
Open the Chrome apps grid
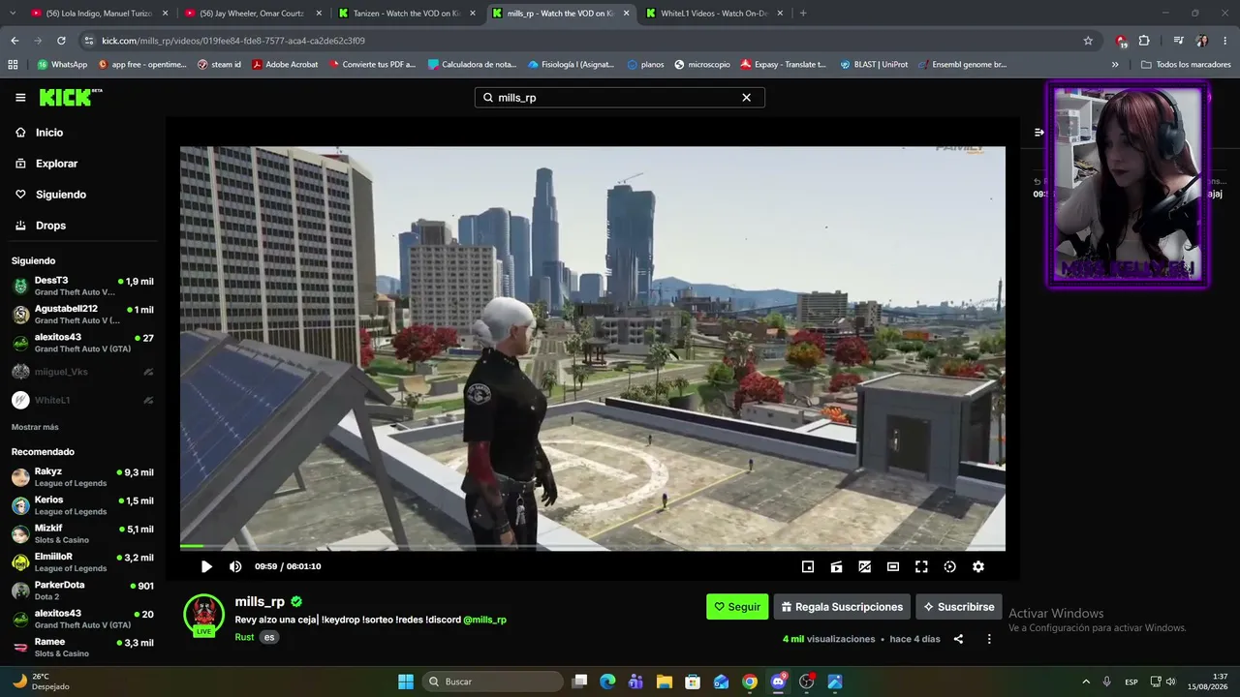[x=13, y=65]
